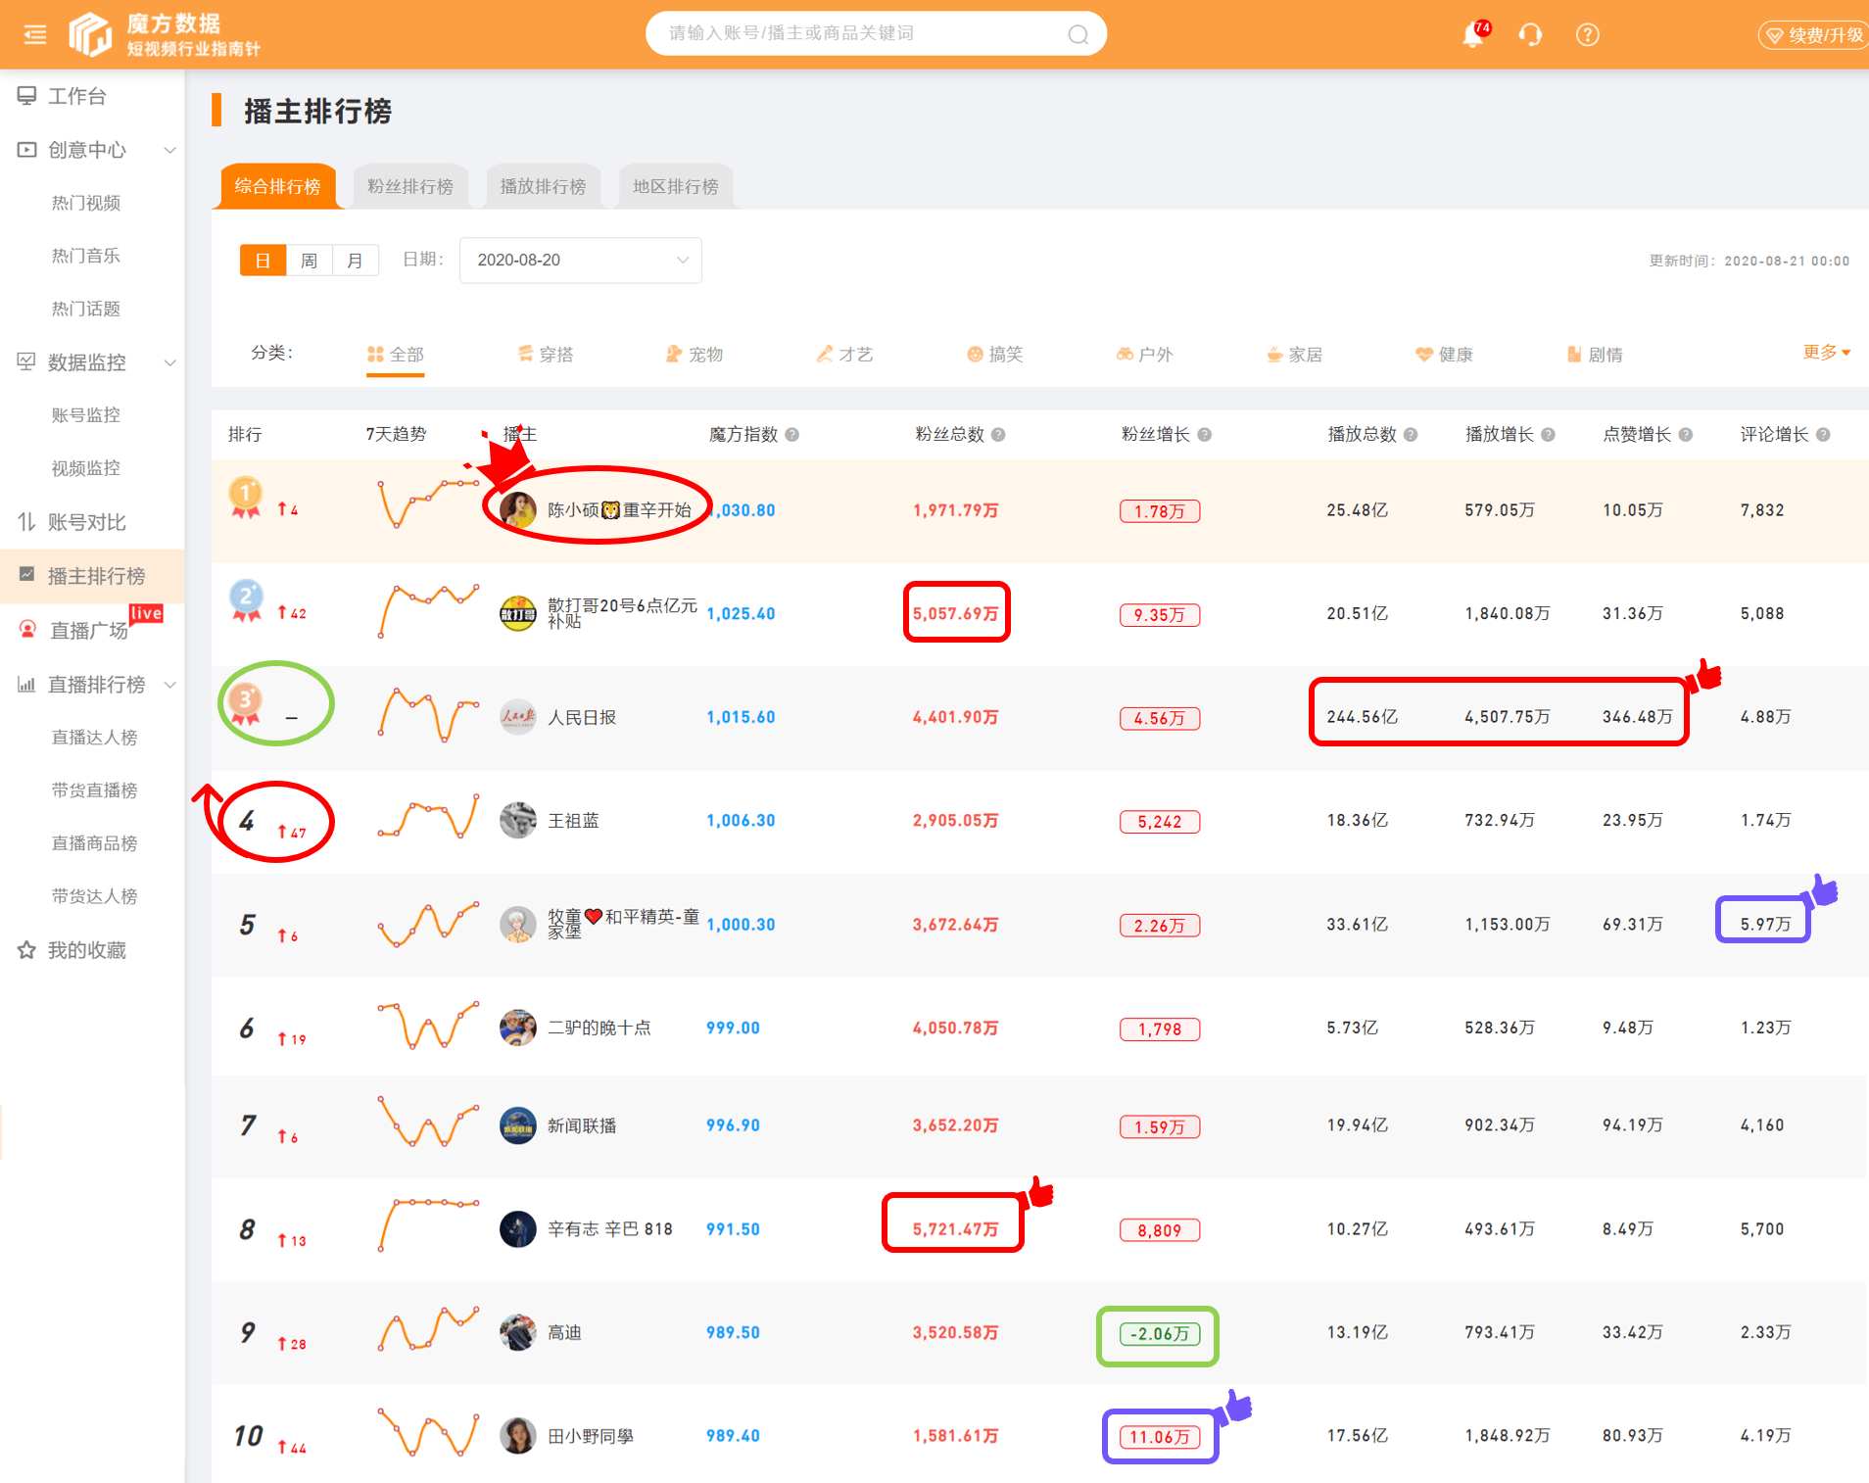Open the date dropdown 2020-08-20

(x=580, y=261)
